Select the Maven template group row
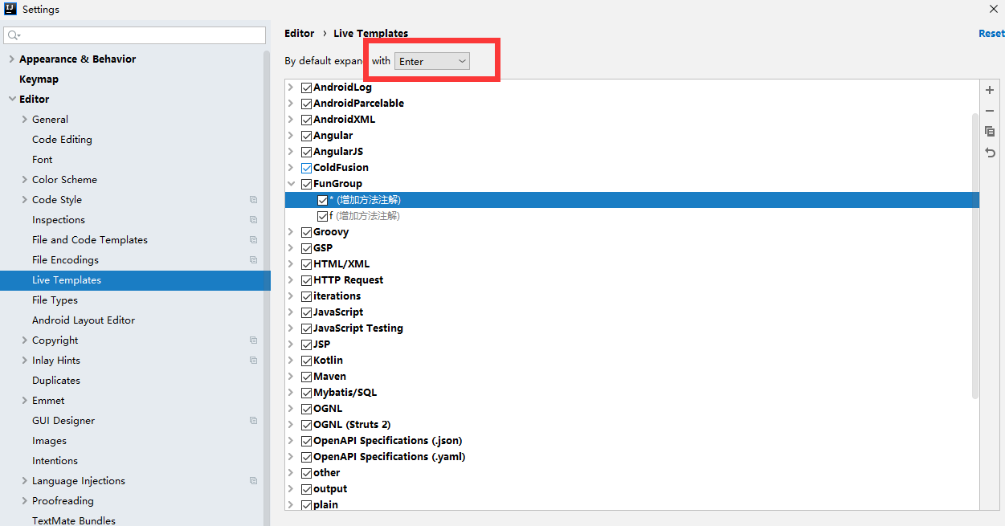The image size is (1005, 526). [329, 377]
